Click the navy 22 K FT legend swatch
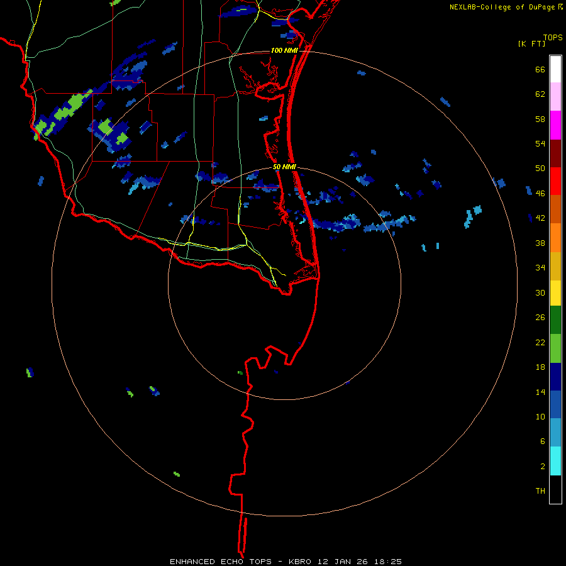The height and width of the screenshot is (566, 566). (x=555, y=377)
